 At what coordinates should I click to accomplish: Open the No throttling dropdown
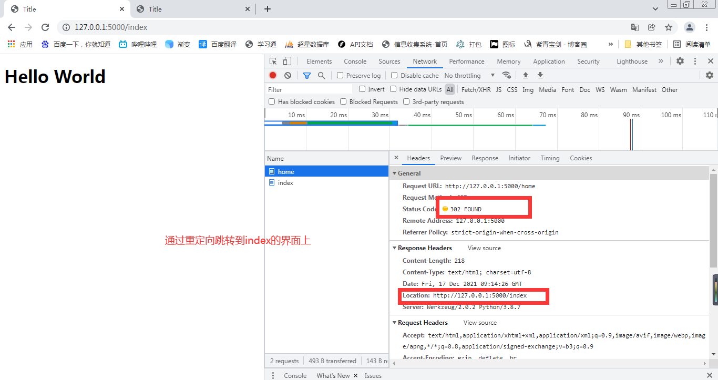coord(469,75)
